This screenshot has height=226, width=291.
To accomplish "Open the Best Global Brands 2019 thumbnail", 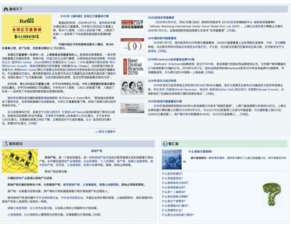I will pos(133,66).
